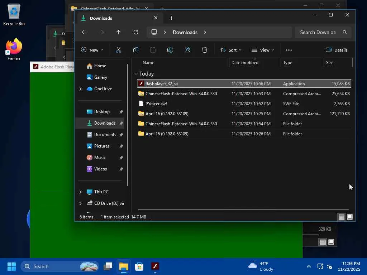Image resolution: width=367 pixels, height=275 pixels.
Task: Click the New button in toolbar
Action: (x=92, y=50)
